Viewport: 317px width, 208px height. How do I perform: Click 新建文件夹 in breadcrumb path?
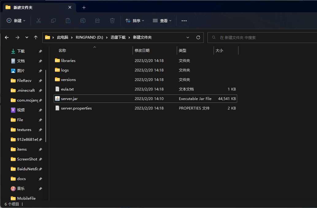coord(142,37)
